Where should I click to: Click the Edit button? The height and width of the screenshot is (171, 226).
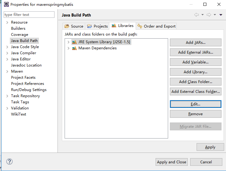click(196, 104)
